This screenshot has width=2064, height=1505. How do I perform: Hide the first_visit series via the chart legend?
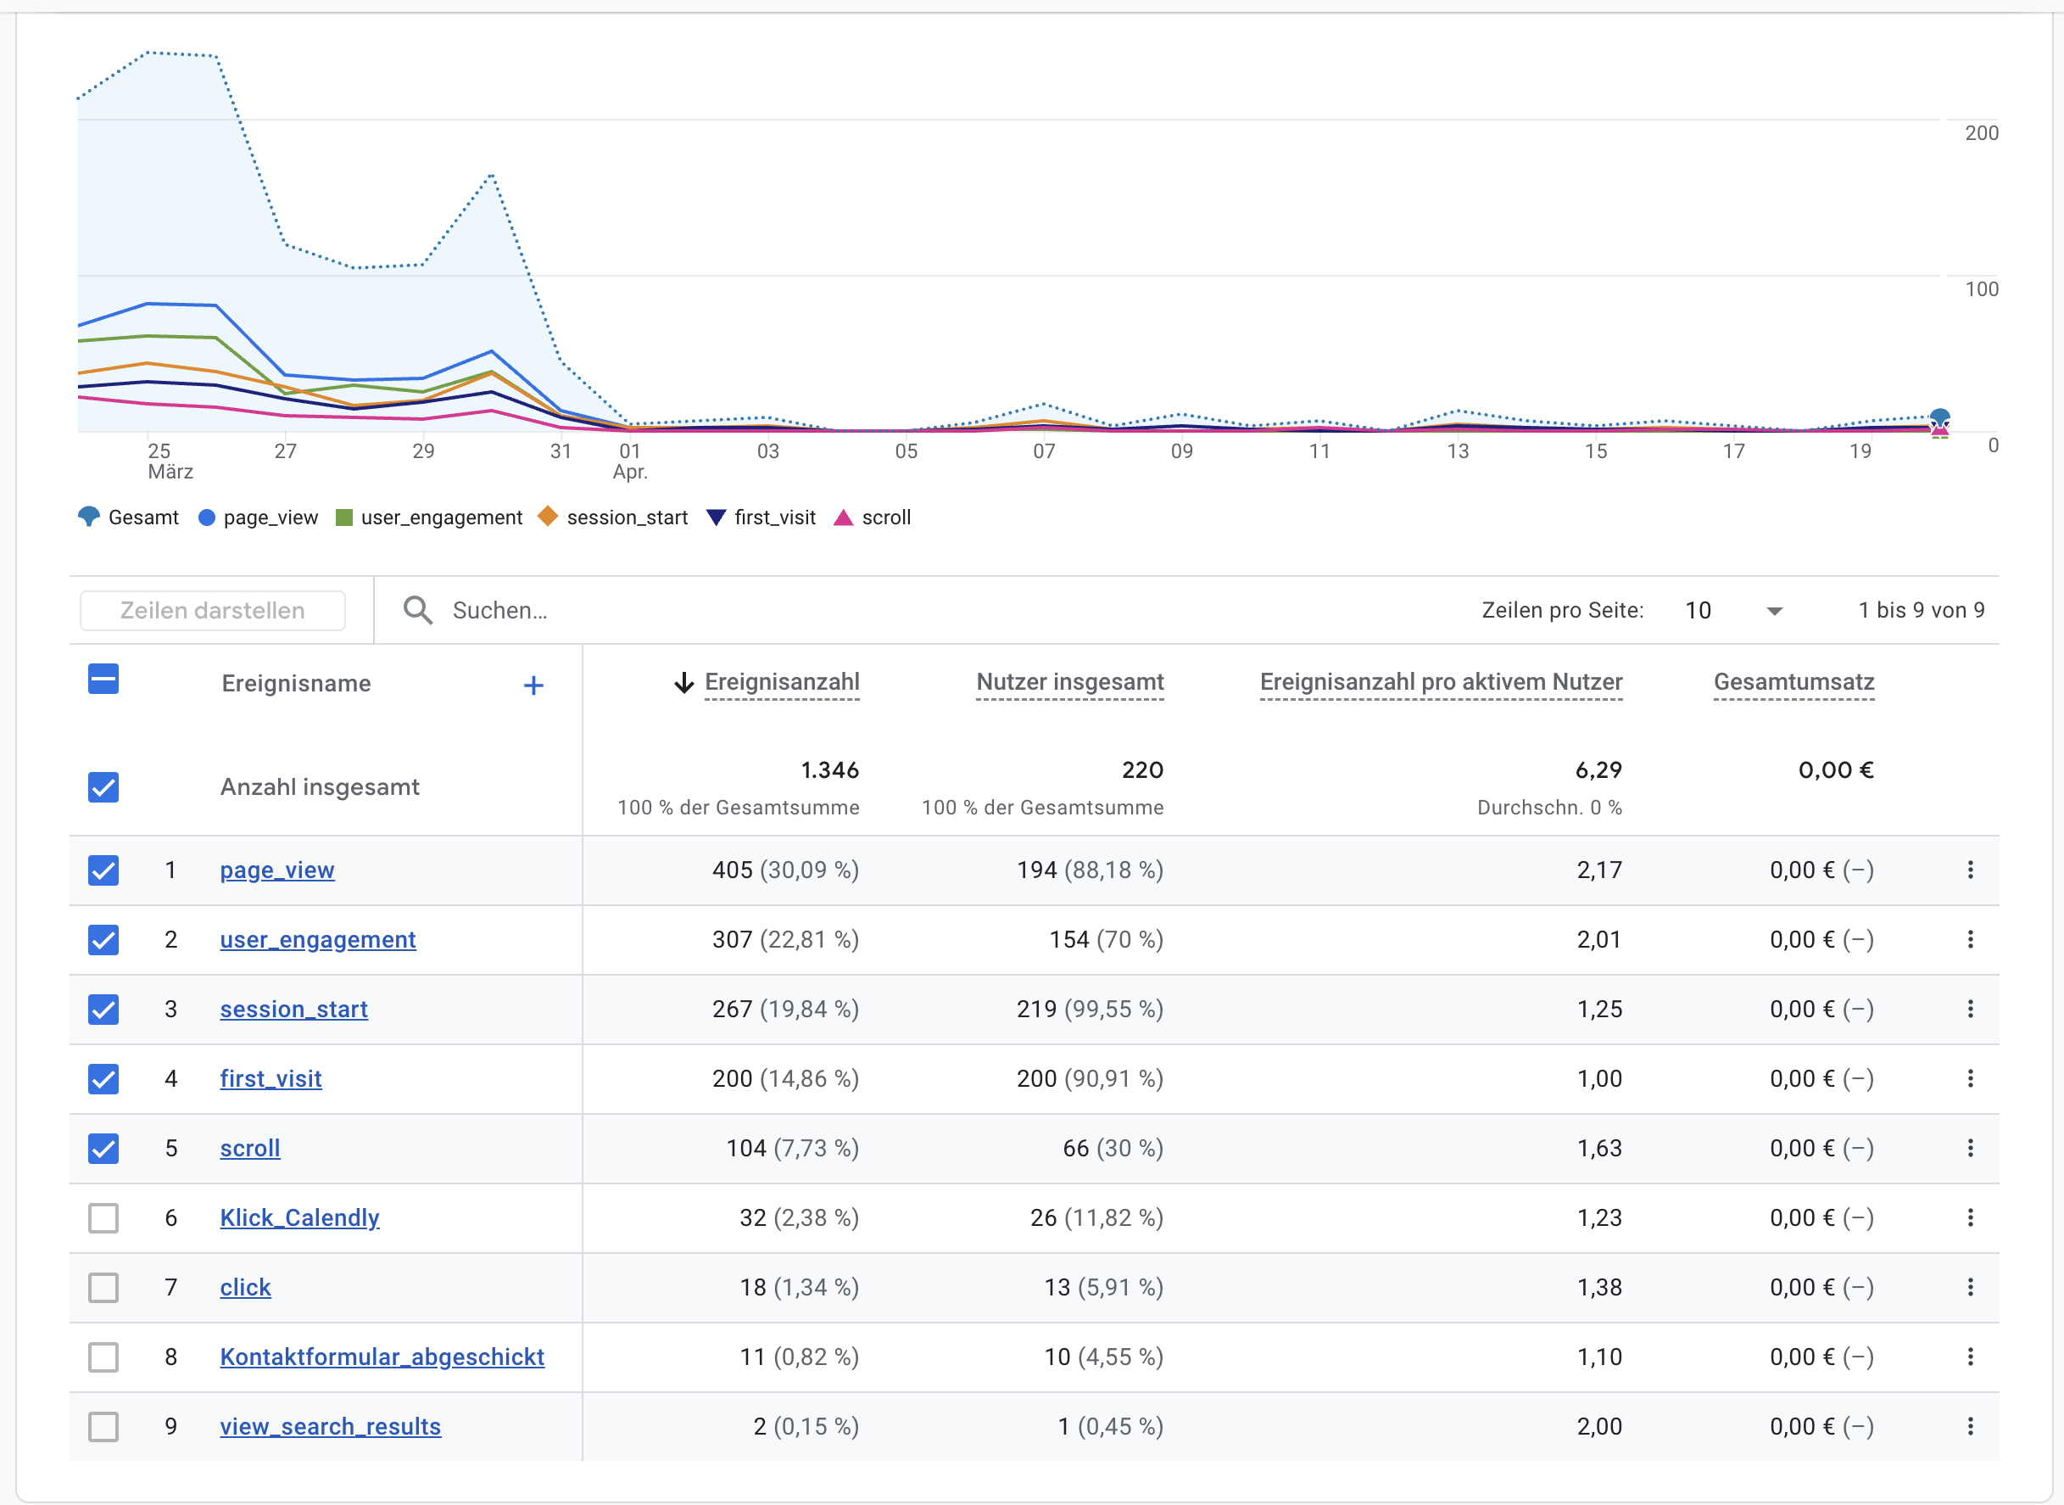click(x=761, y=518)
